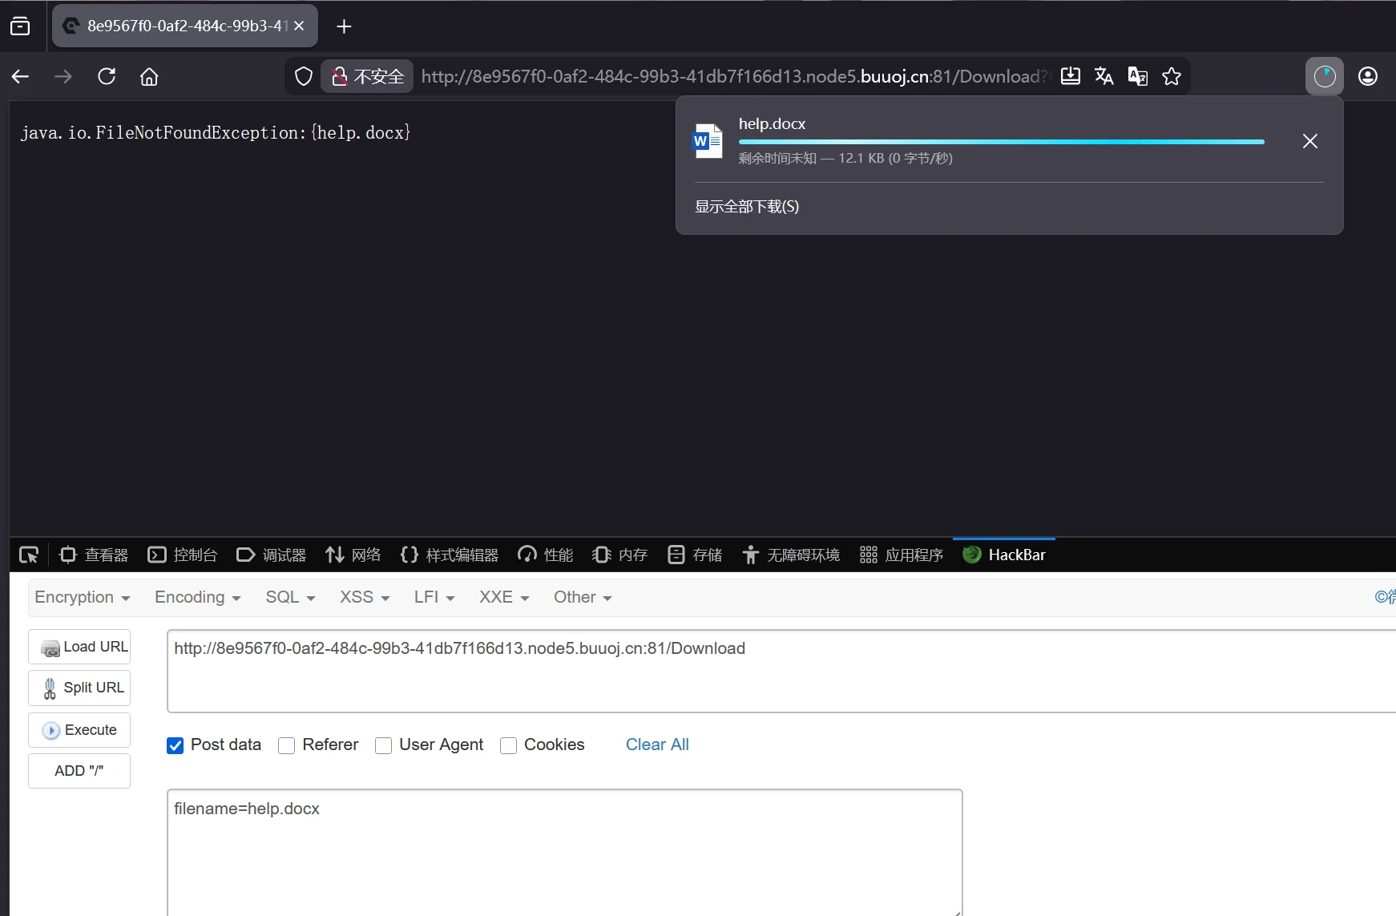
Task: Switch to the 控制台 devtools tab
Action: [x=183, y=555]
